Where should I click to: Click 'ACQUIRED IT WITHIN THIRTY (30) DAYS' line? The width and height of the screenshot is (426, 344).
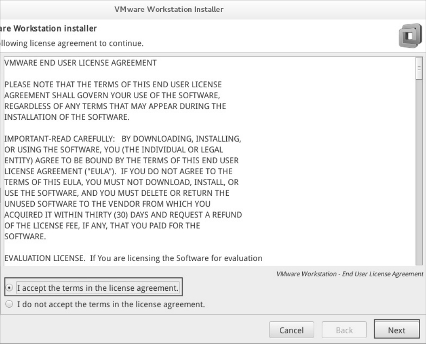pos(123,215)
